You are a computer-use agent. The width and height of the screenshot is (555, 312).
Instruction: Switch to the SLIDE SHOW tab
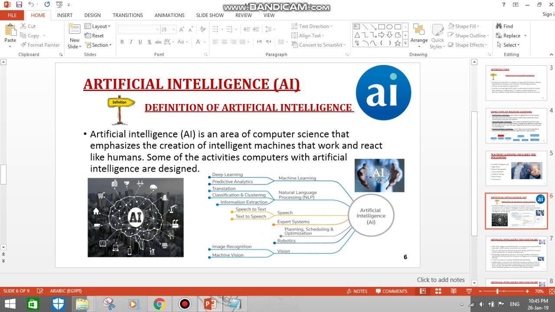click(210, 15)
